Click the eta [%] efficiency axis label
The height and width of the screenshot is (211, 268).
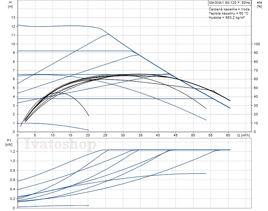259,4
